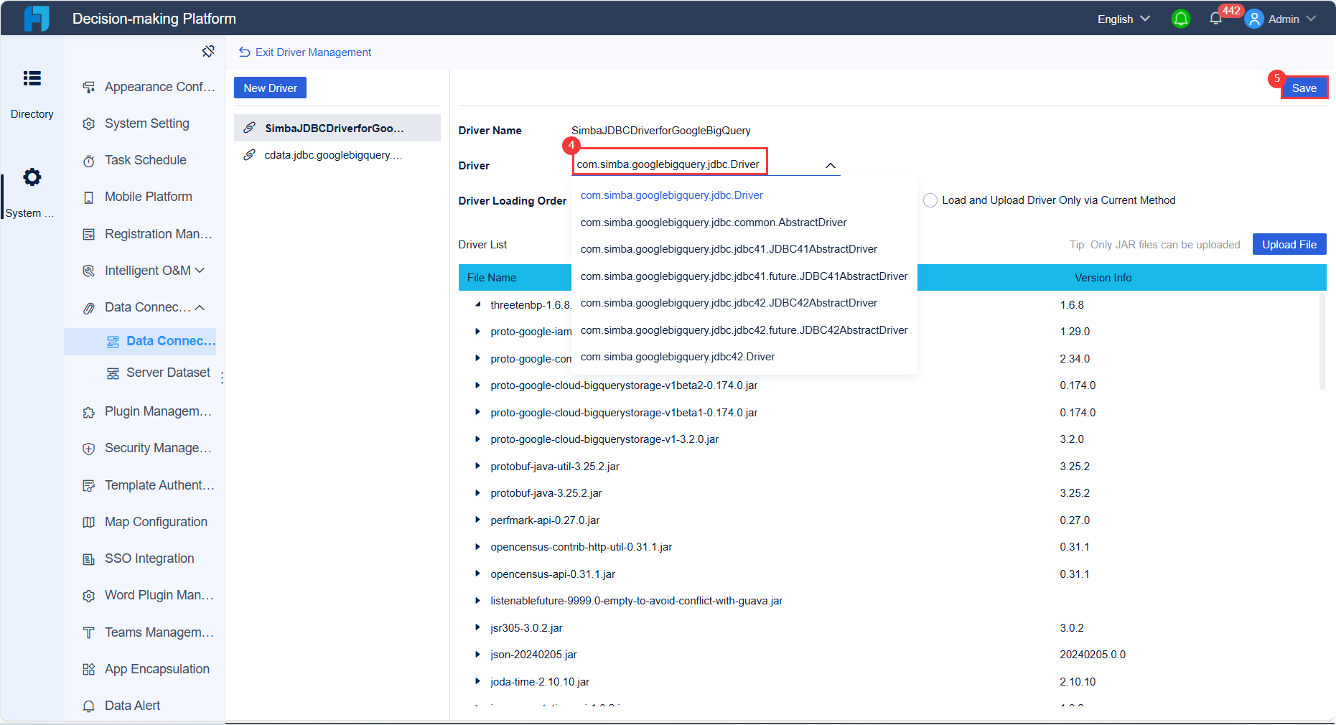Image resolution: width=1336 pixels, height=725 pixels.
Task: Expand the perfmark-api-0.27.0.jar row
Action: click(477, 520)
